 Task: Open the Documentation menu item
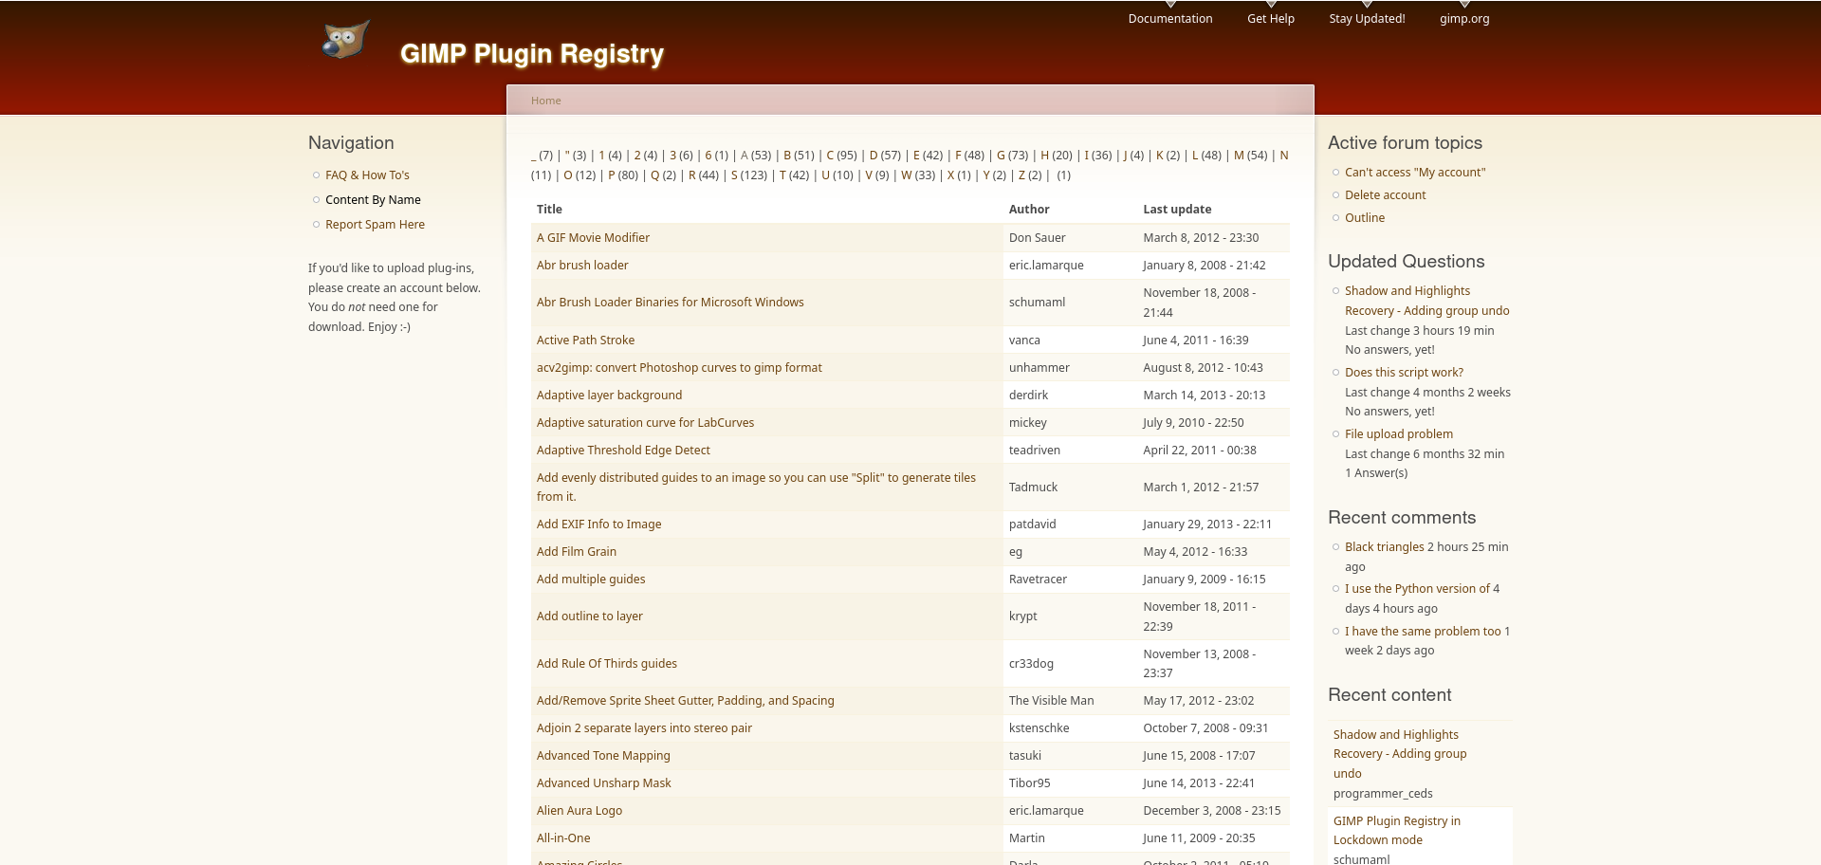pyautogui.click(x=1169, y=19)
